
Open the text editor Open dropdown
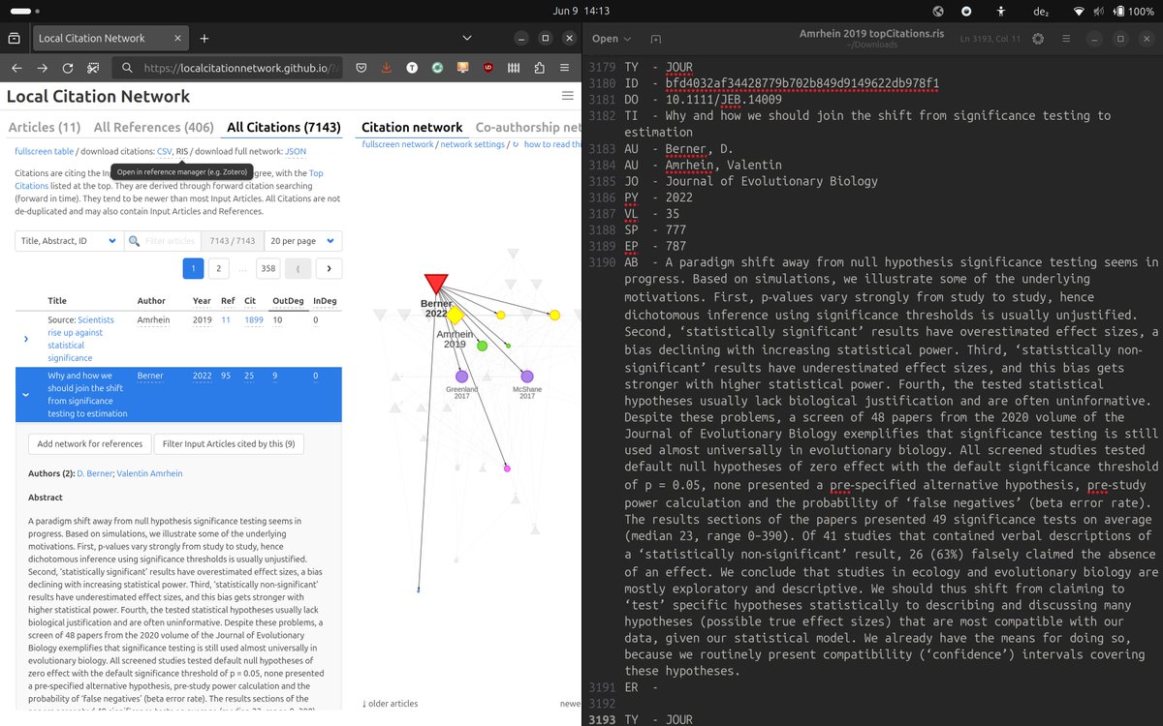pos(612,39)
